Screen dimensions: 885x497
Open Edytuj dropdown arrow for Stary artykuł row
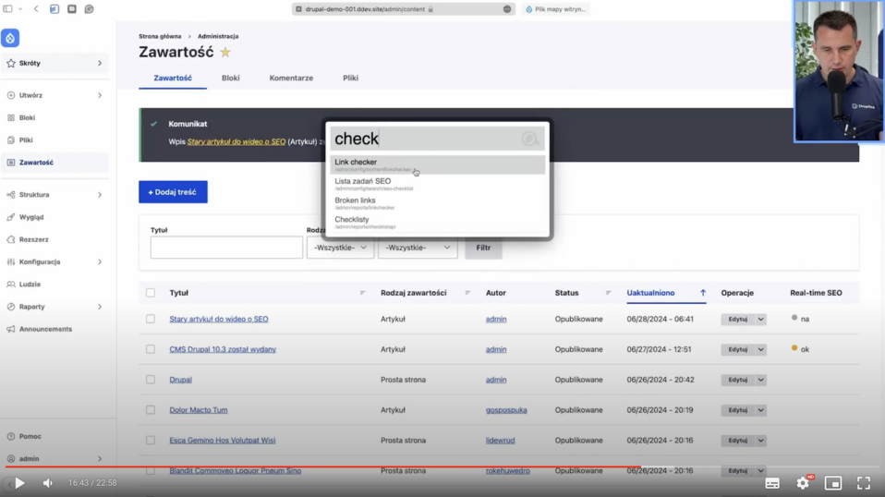coord(761,320)
